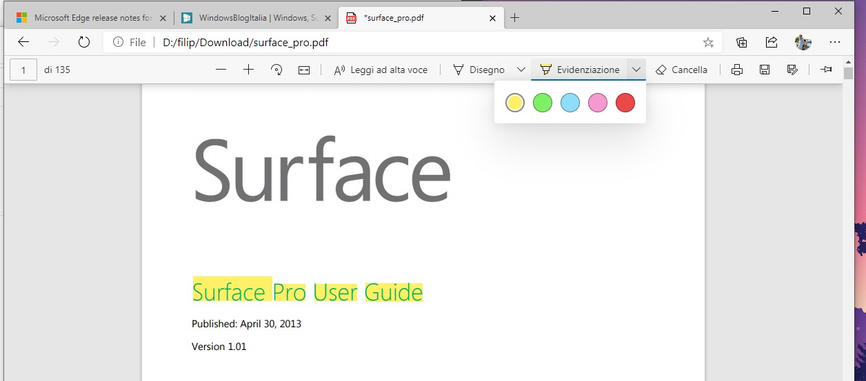This screenshot has height=381, width=866.
Task: Go back to the previous page
Action: click(x=23, y=42)
